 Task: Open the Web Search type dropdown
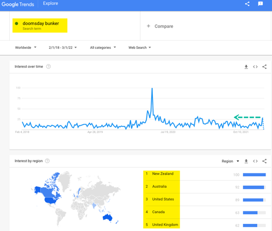[x=140, y=48]
